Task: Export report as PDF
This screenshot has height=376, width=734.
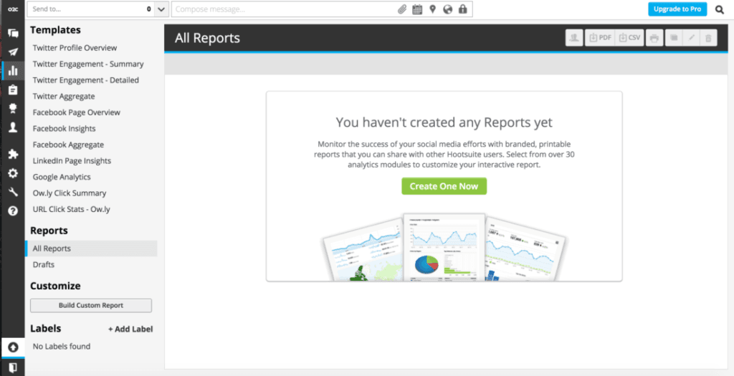Action: pyautogui.click(x=600, y=38)
